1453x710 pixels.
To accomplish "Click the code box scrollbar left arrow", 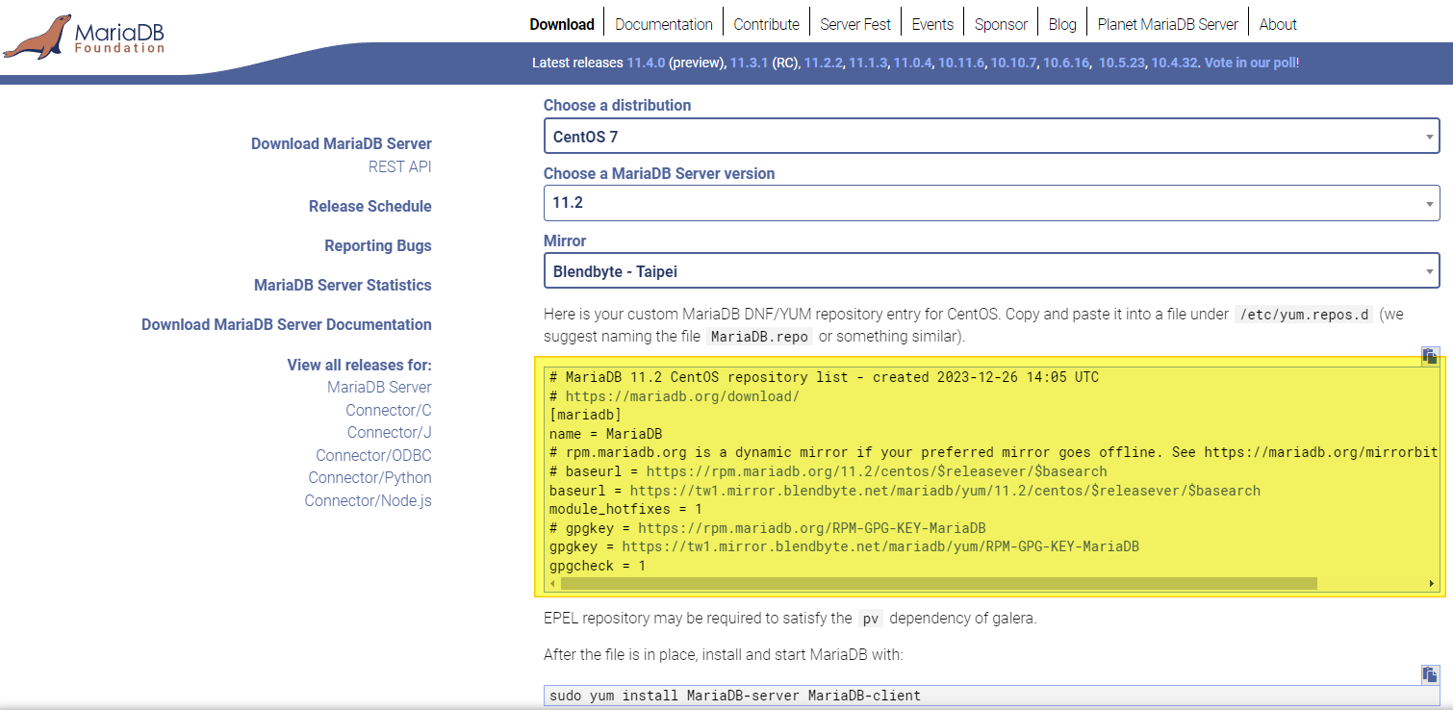I will click(553, 583).
